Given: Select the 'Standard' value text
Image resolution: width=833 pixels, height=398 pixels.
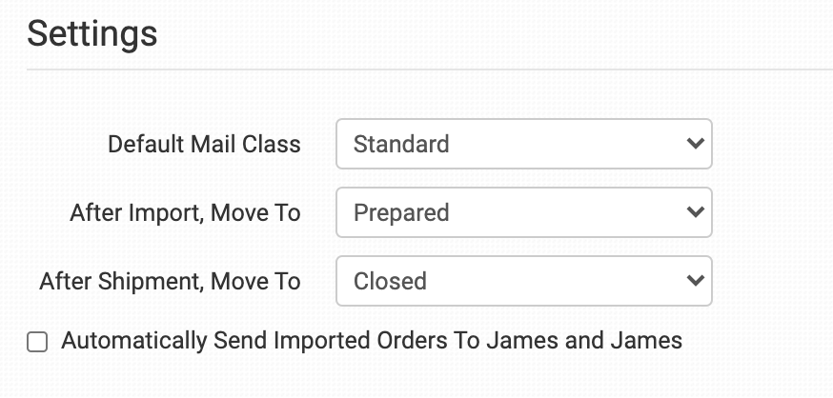Looking at the screenshot, I should click(401, 145).
